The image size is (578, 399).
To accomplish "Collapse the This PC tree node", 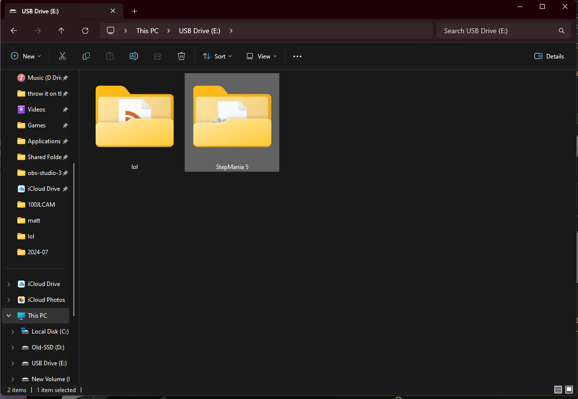I will (x=8, y=316).
